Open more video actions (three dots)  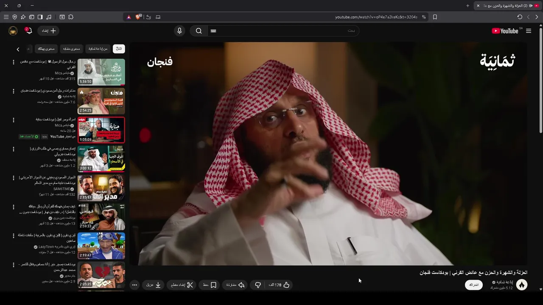click(x=134, y=285)
